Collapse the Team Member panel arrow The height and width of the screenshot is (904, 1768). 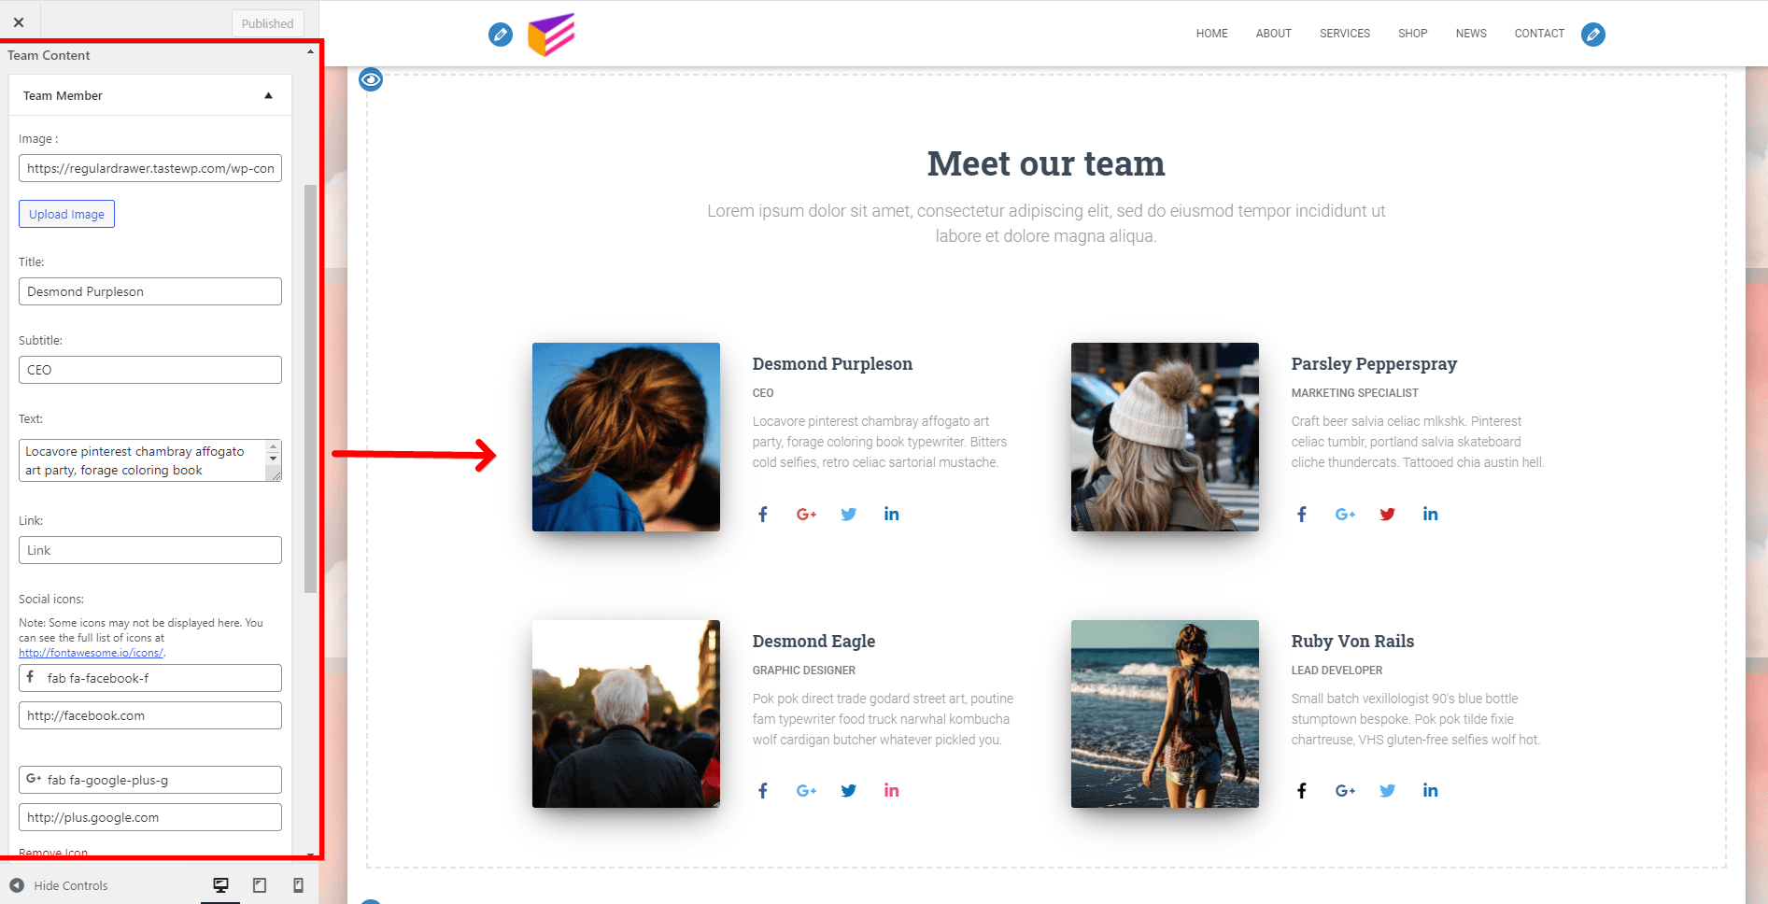(x=268, y=95)
